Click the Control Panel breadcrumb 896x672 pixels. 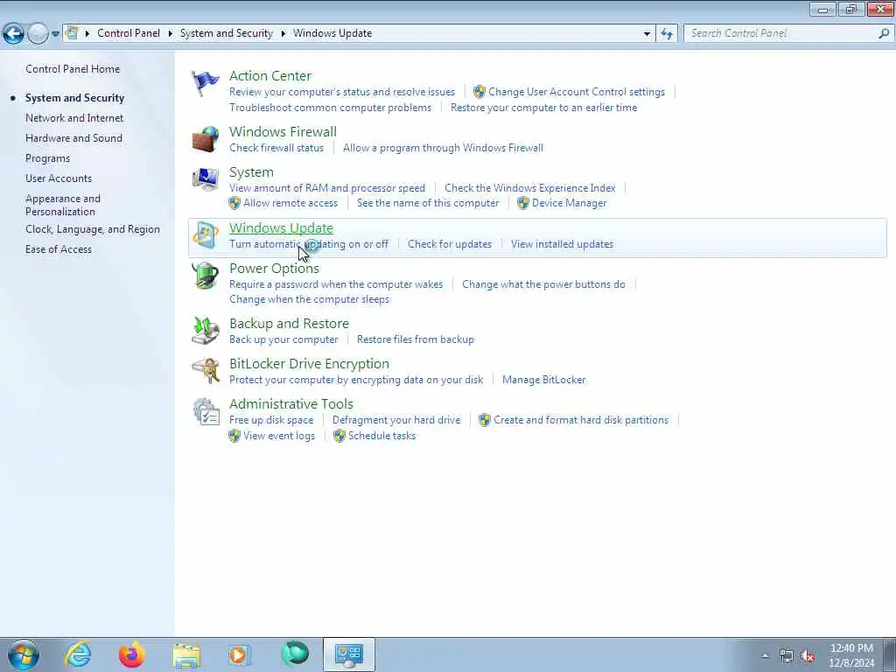pos(129,33)
